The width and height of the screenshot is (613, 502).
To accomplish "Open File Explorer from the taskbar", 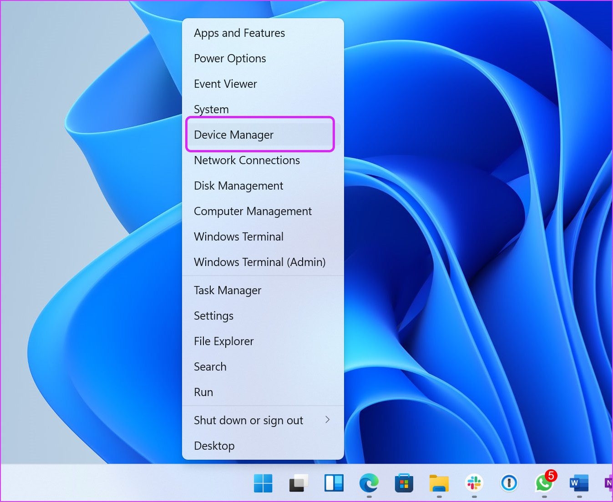I will tap(439, 484).
